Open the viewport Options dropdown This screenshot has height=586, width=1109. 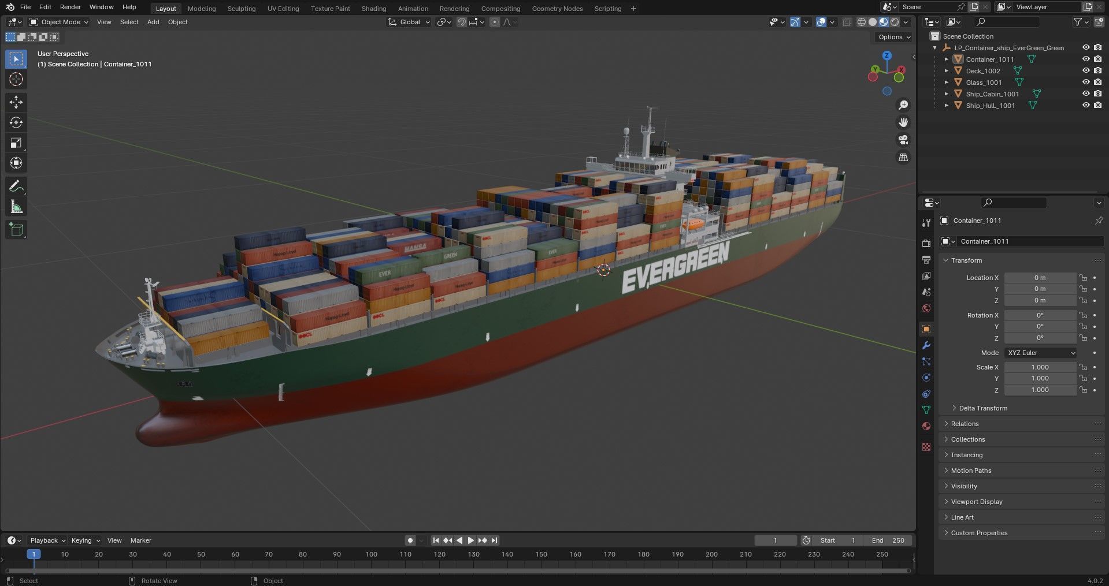(x=893, y=37)
